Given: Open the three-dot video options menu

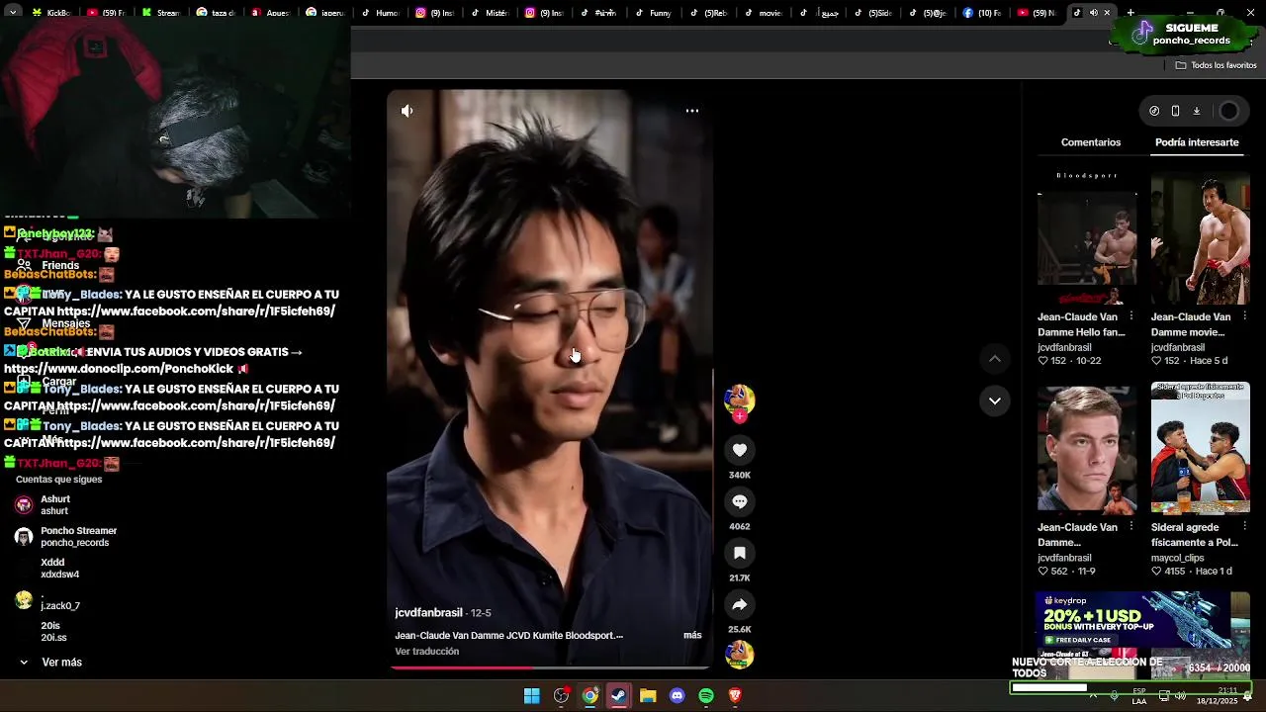Looking at the screenshot, I should click(692, 111).
